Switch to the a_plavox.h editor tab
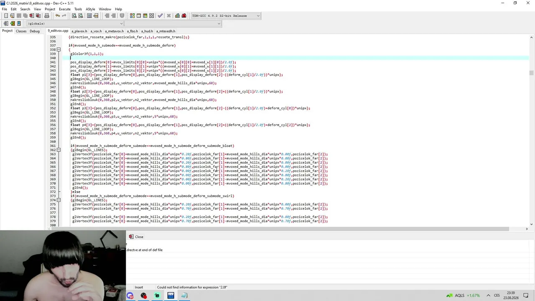 [x=79, y=31]
